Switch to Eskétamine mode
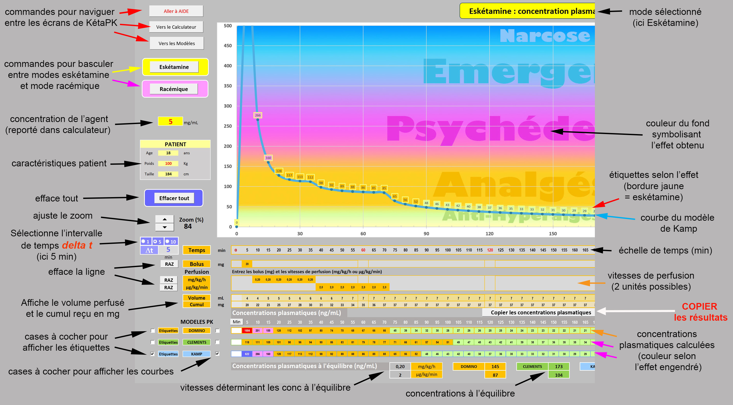Screen dimensions: 733x405 click(x=174, y=67)
